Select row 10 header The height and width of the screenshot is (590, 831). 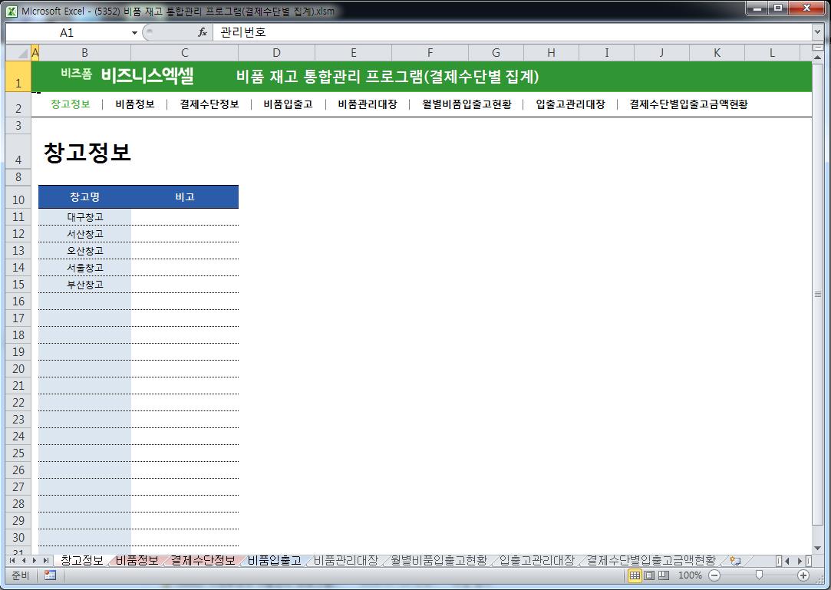[x=18, y=196]
